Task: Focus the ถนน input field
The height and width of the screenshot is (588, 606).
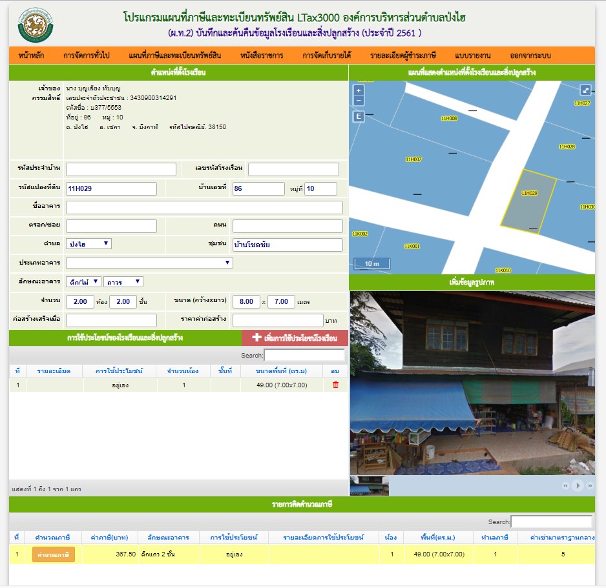Action: tap(287, 226)
